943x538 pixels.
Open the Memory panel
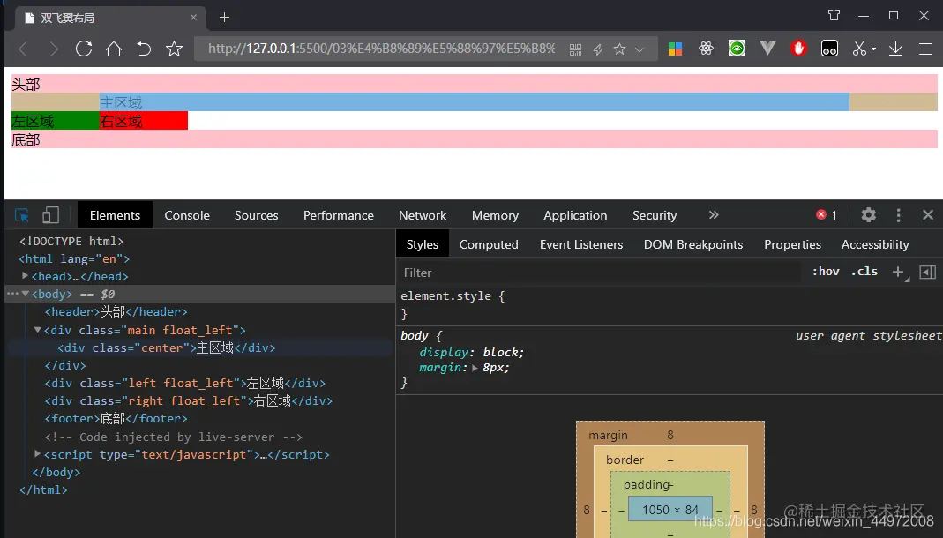tap(495, 215)
